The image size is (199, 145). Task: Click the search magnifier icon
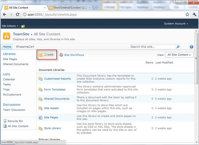[x=178, y=47]
